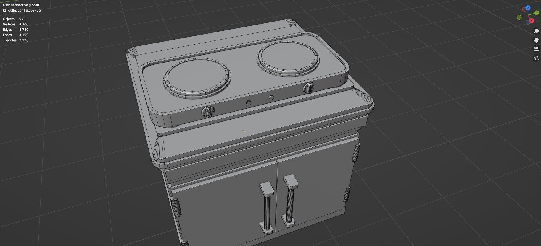Click the zoom magnifier viewport icon
Screen dimensions: 541x246
[536, 31]
